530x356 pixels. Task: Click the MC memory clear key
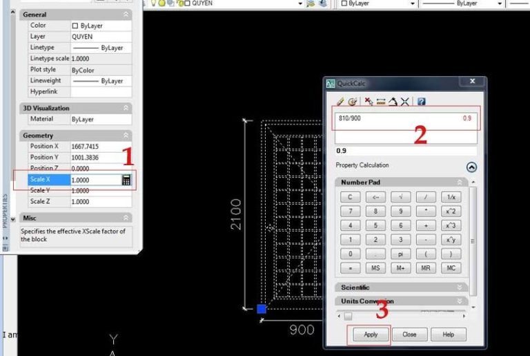(x=451, y=268)
